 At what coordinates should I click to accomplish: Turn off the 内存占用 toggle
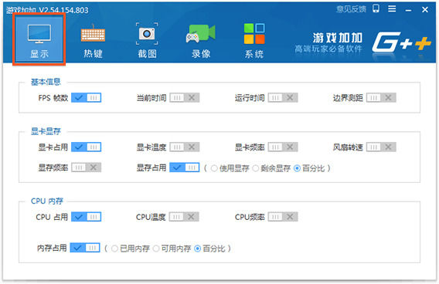point(85,248)
